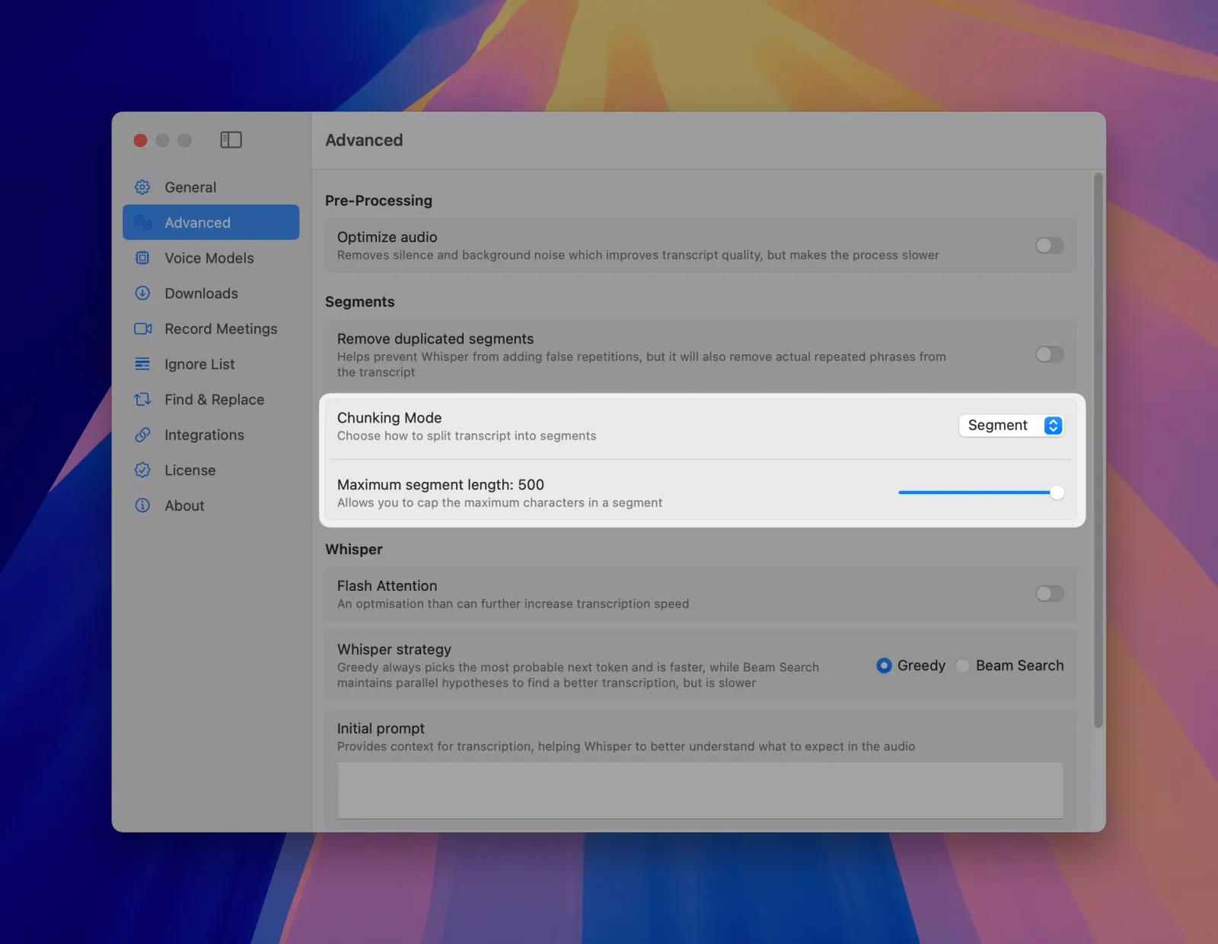Click the General gear icon

pos(142,187)
